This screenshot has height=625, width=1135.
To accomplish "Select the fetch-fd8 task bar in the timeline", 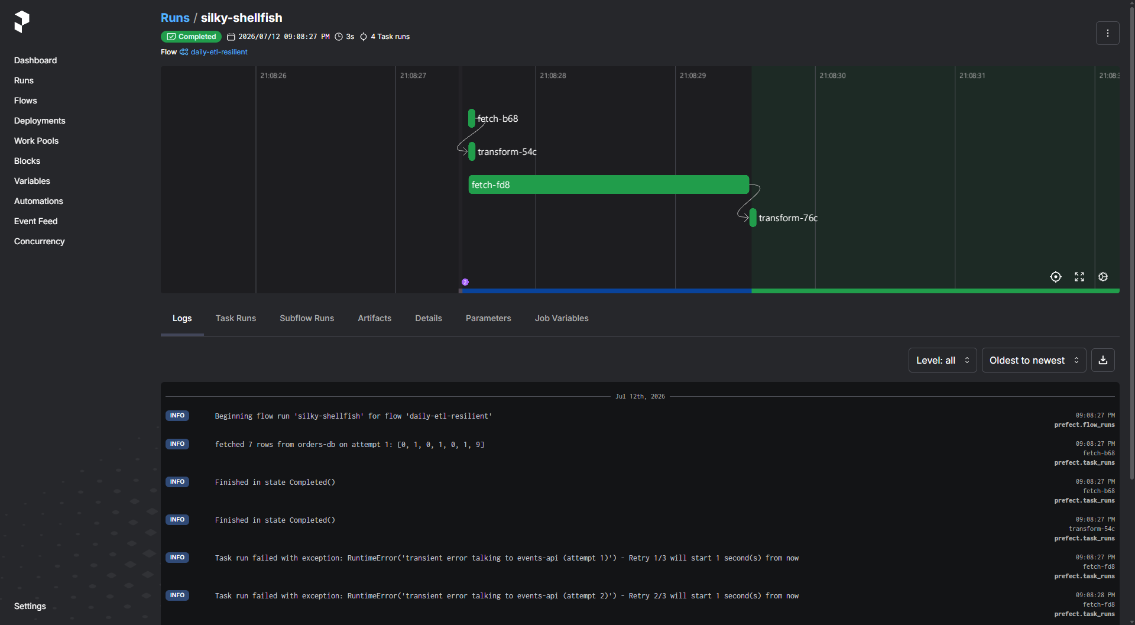I will [x=609, y=184].
